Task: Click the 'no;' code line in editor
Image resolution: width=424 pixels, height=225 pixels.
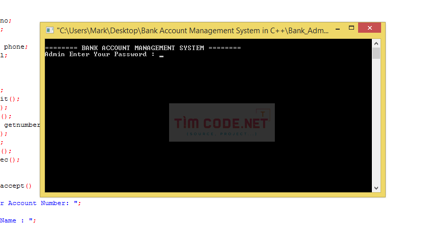Action: coord(6,20)
